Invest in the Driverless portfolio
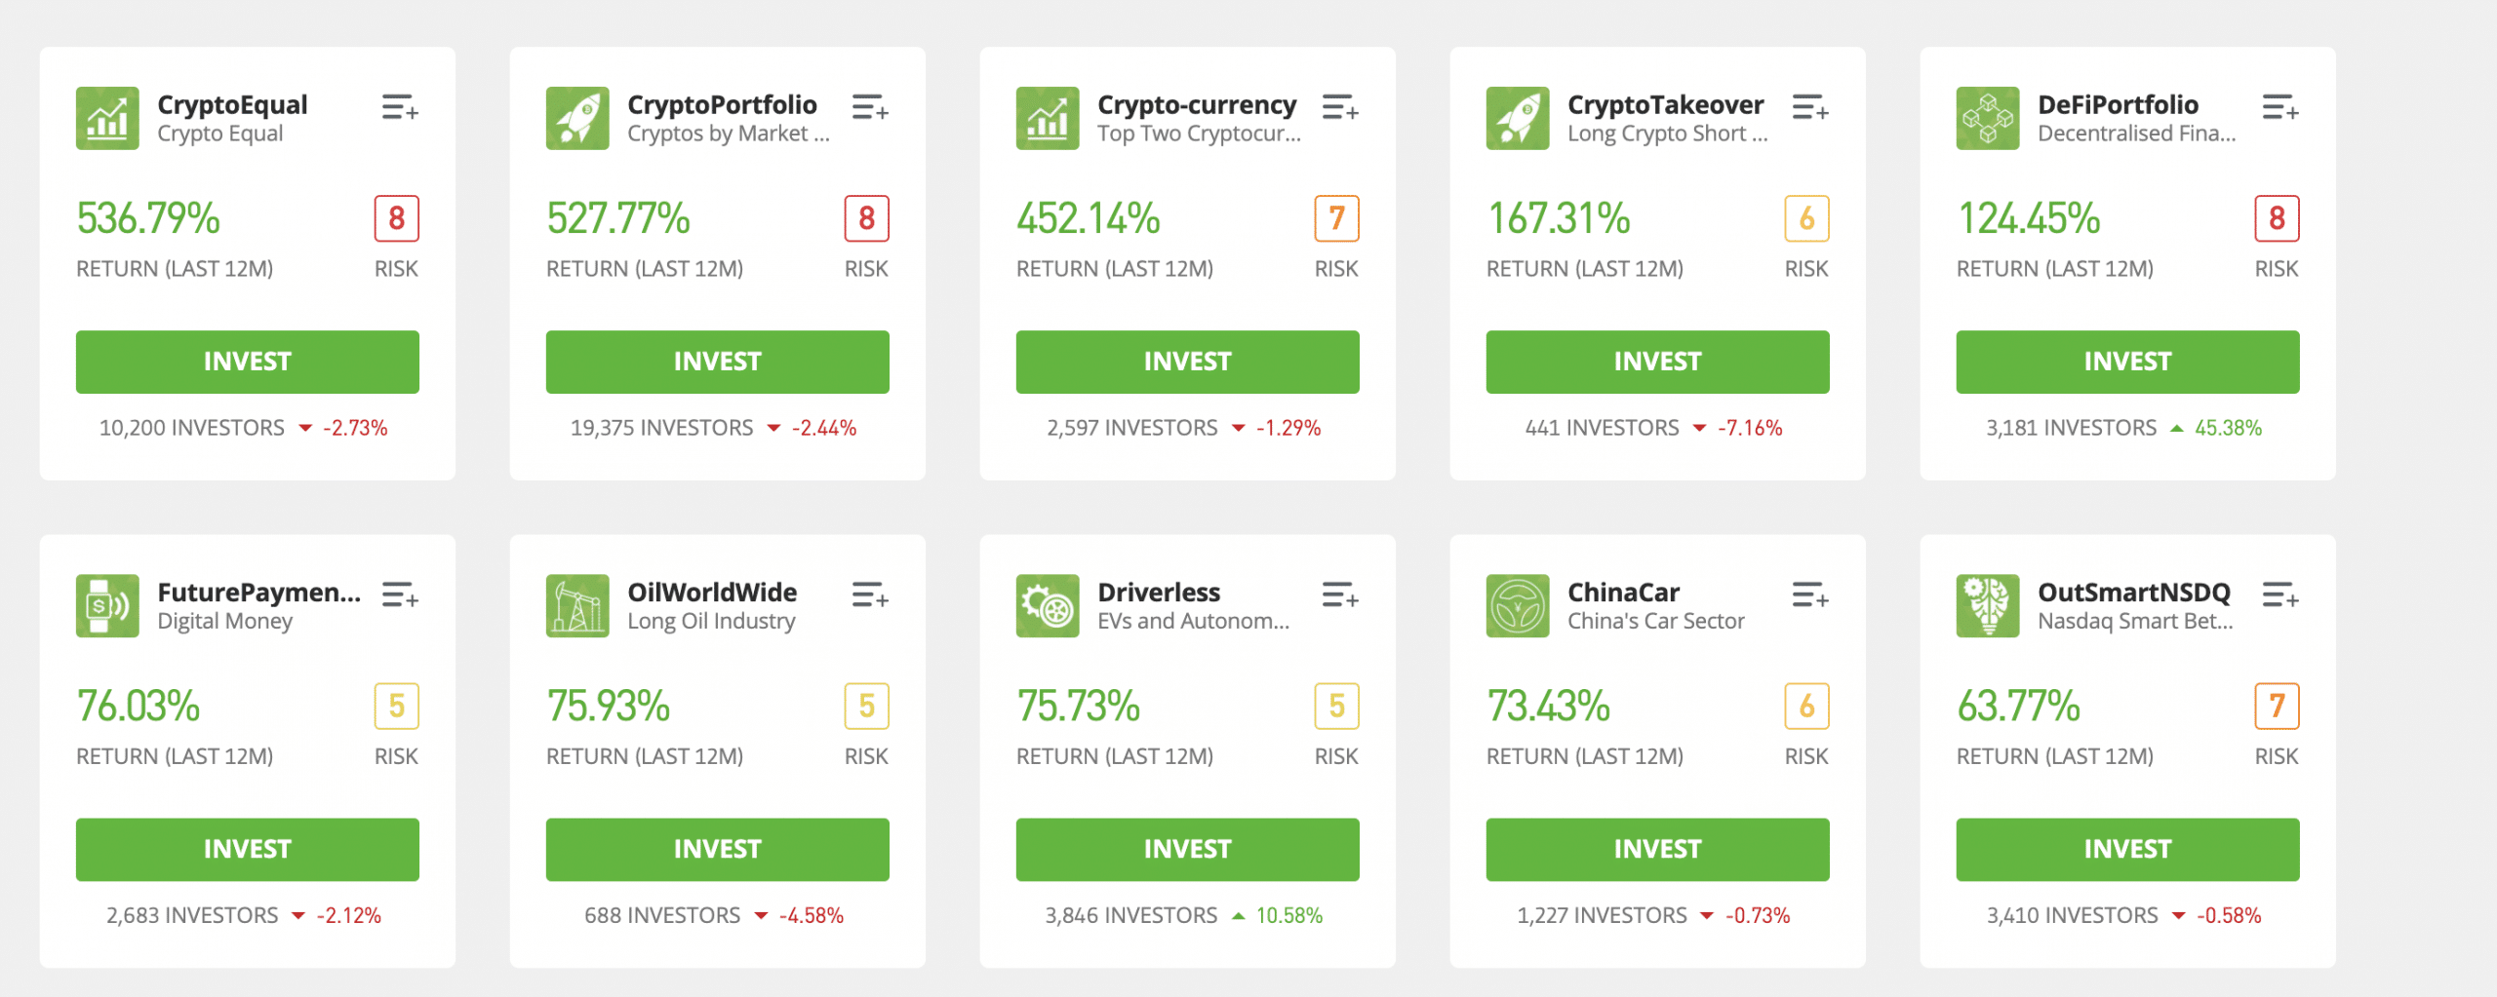 1188,849
